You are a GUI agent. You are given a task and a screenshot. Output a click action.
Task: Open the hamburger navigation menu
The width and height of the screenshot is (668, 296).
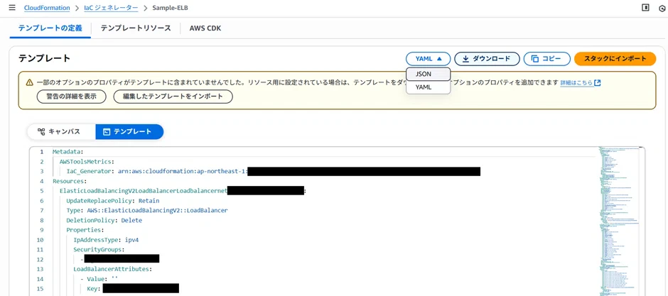[12, 8]
